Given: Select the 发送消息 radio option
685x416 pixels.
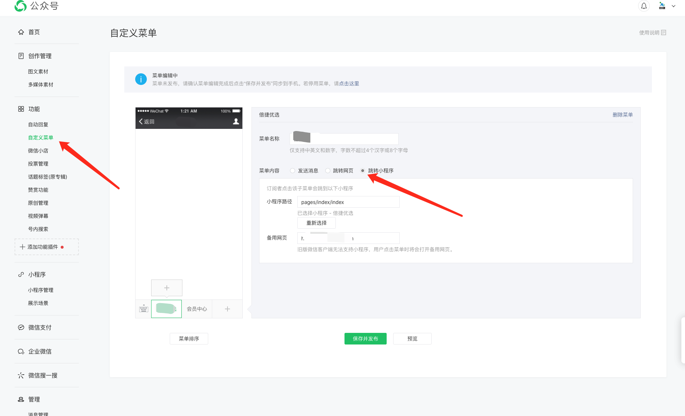Looking at the screenshot, I should pos(293,171).
